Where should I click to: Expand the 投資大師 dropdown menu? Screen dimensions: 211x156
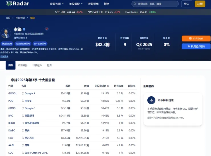point(57,4)
